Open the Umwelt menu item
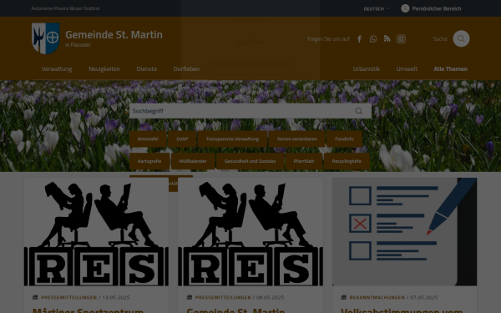501x313 pixels. coord(407,69)
